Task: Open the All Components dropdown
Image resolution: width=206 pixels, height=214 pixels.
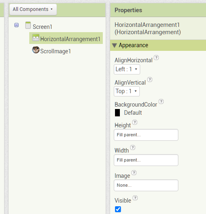Action: [33, 9]
